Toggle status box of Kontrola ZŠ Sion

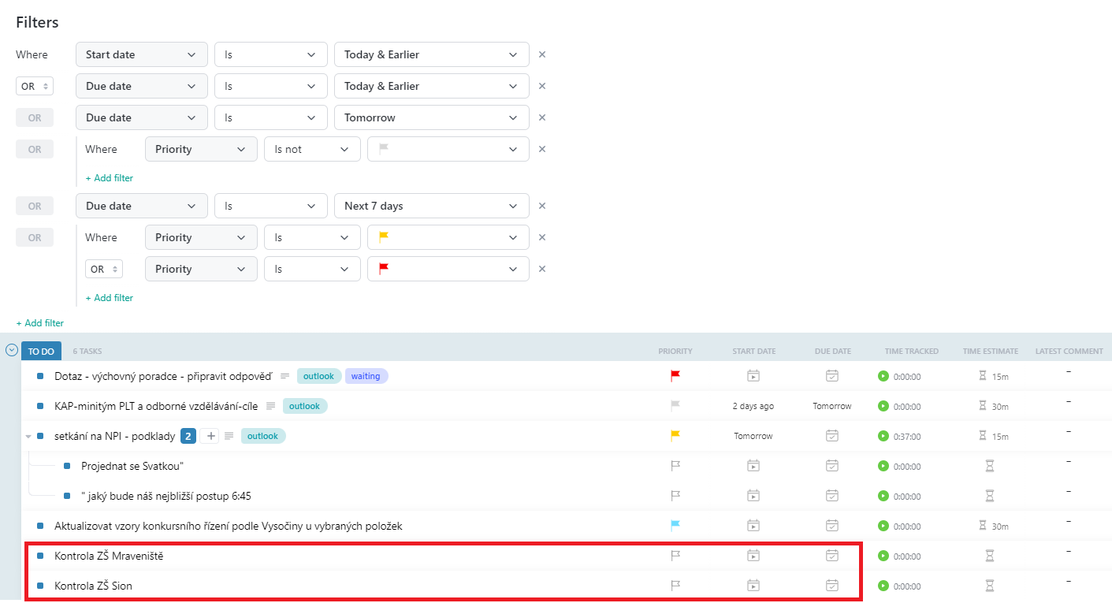(40, 586)
